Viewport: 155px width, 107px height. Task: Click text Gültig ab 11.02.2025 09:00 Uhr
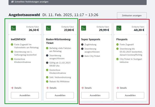(60, 64)
